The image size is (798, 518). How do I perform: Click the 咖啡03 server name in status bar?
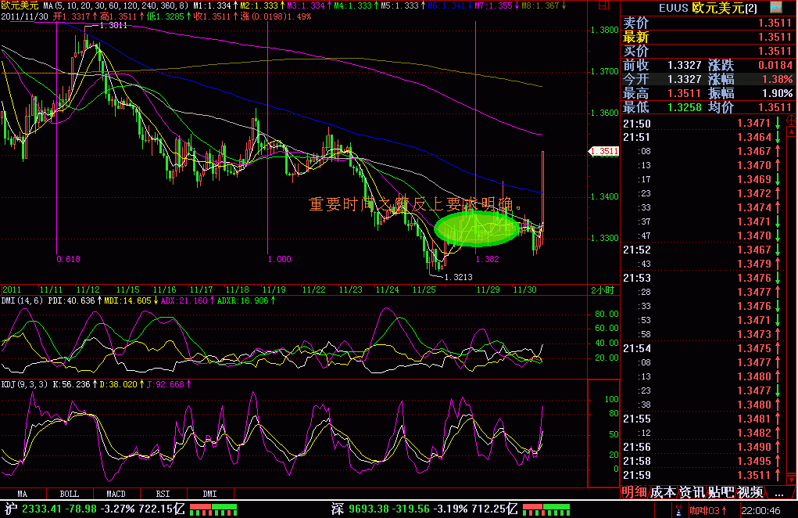(704, 510)
